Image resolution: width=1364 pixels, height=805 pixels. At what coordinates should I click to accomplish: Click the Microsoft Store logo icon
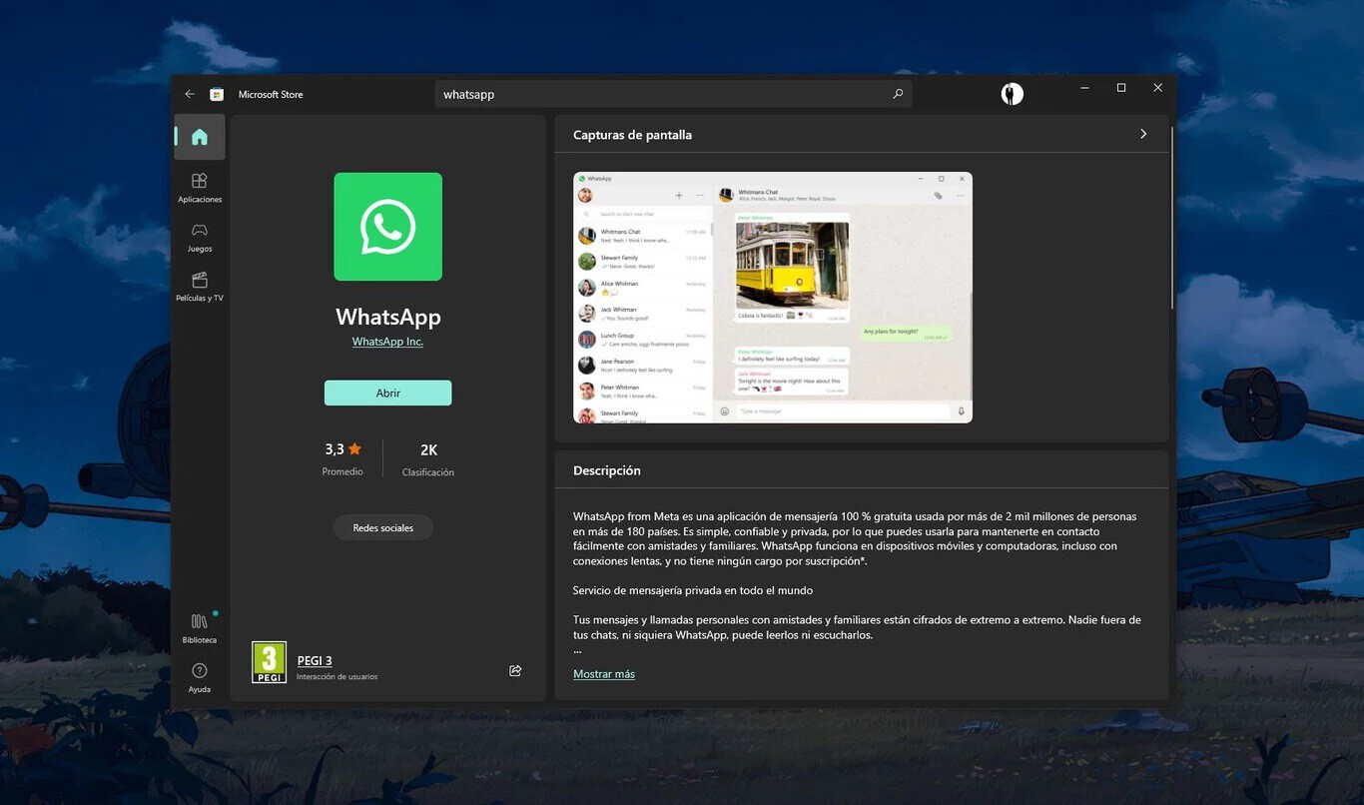click(x=217, y=93)
